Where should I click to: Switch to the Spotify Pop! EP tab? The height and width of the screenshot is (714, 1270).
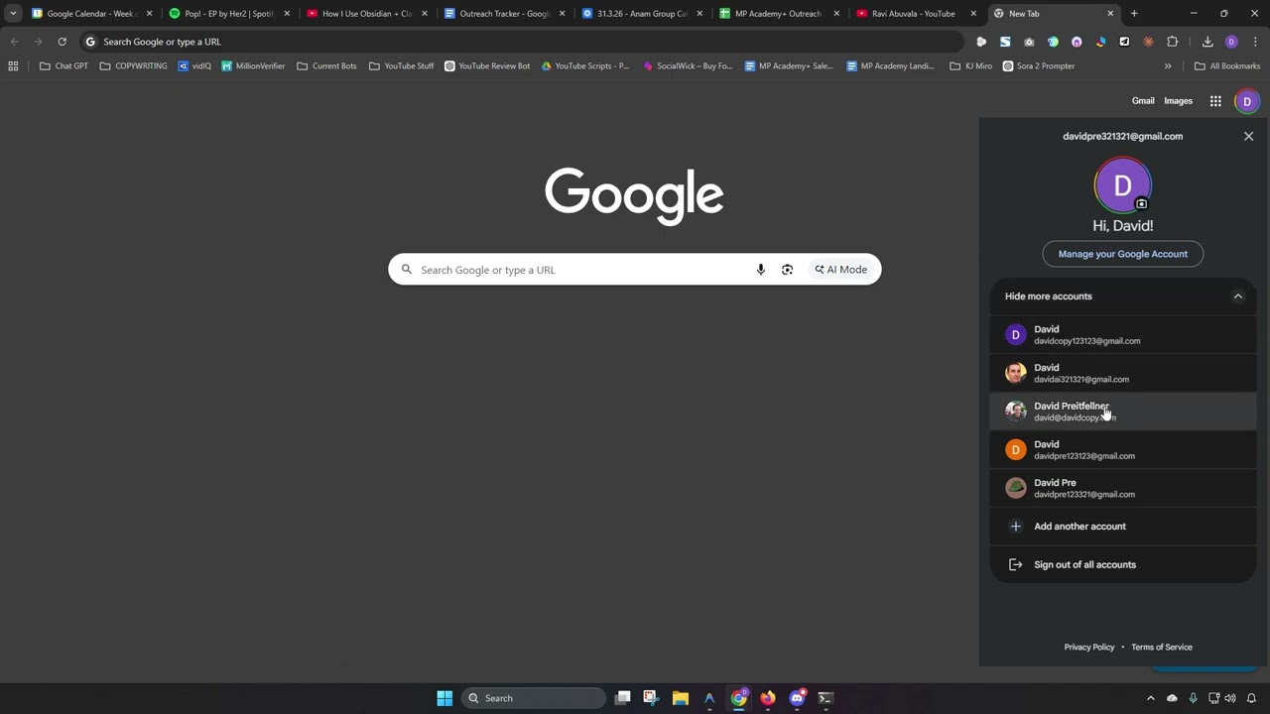pyautogui.click(x=228, y=14)
